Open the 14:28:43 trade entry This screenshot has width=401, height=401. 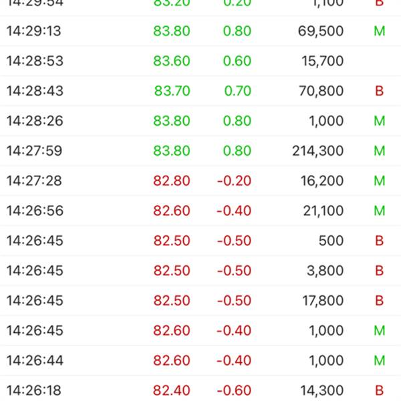[200, 91]
